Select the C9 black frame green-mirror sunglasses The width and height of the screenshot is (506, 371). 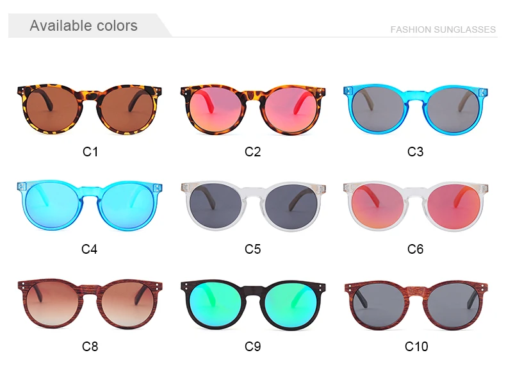pyautogui.click(x=253, y=305)
